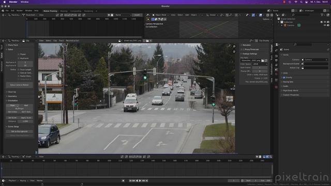Click the Set X Axis button
The image size is (331, 186).
(12, 112)
